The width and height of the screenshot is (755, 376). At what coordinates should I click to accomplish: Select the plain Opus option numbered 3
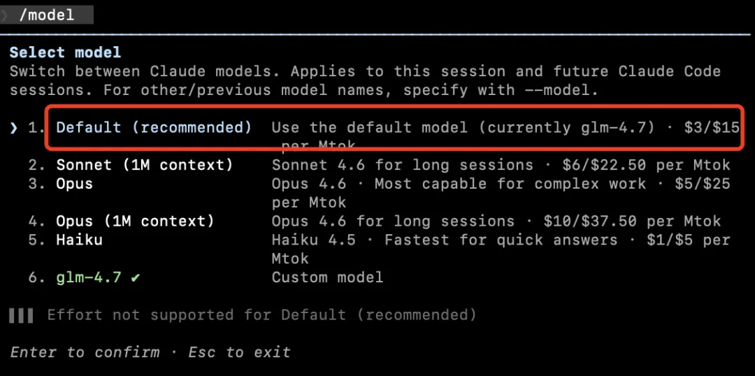(75, 184)
